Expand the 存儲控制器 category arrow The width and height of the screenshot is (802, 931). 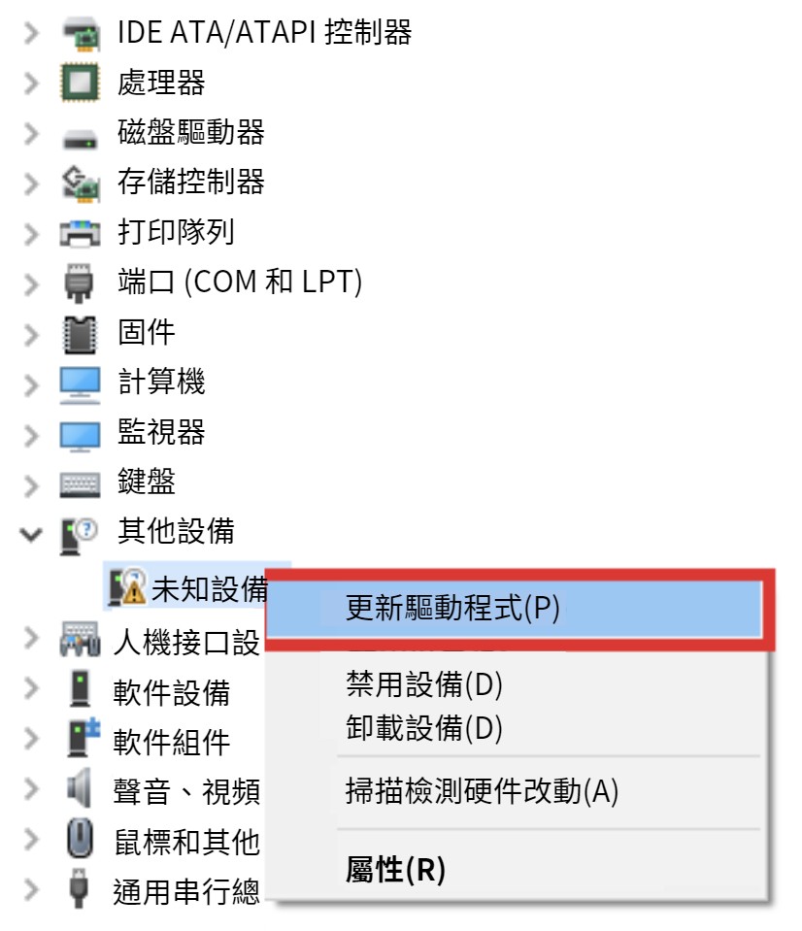[x=31, y=183]
